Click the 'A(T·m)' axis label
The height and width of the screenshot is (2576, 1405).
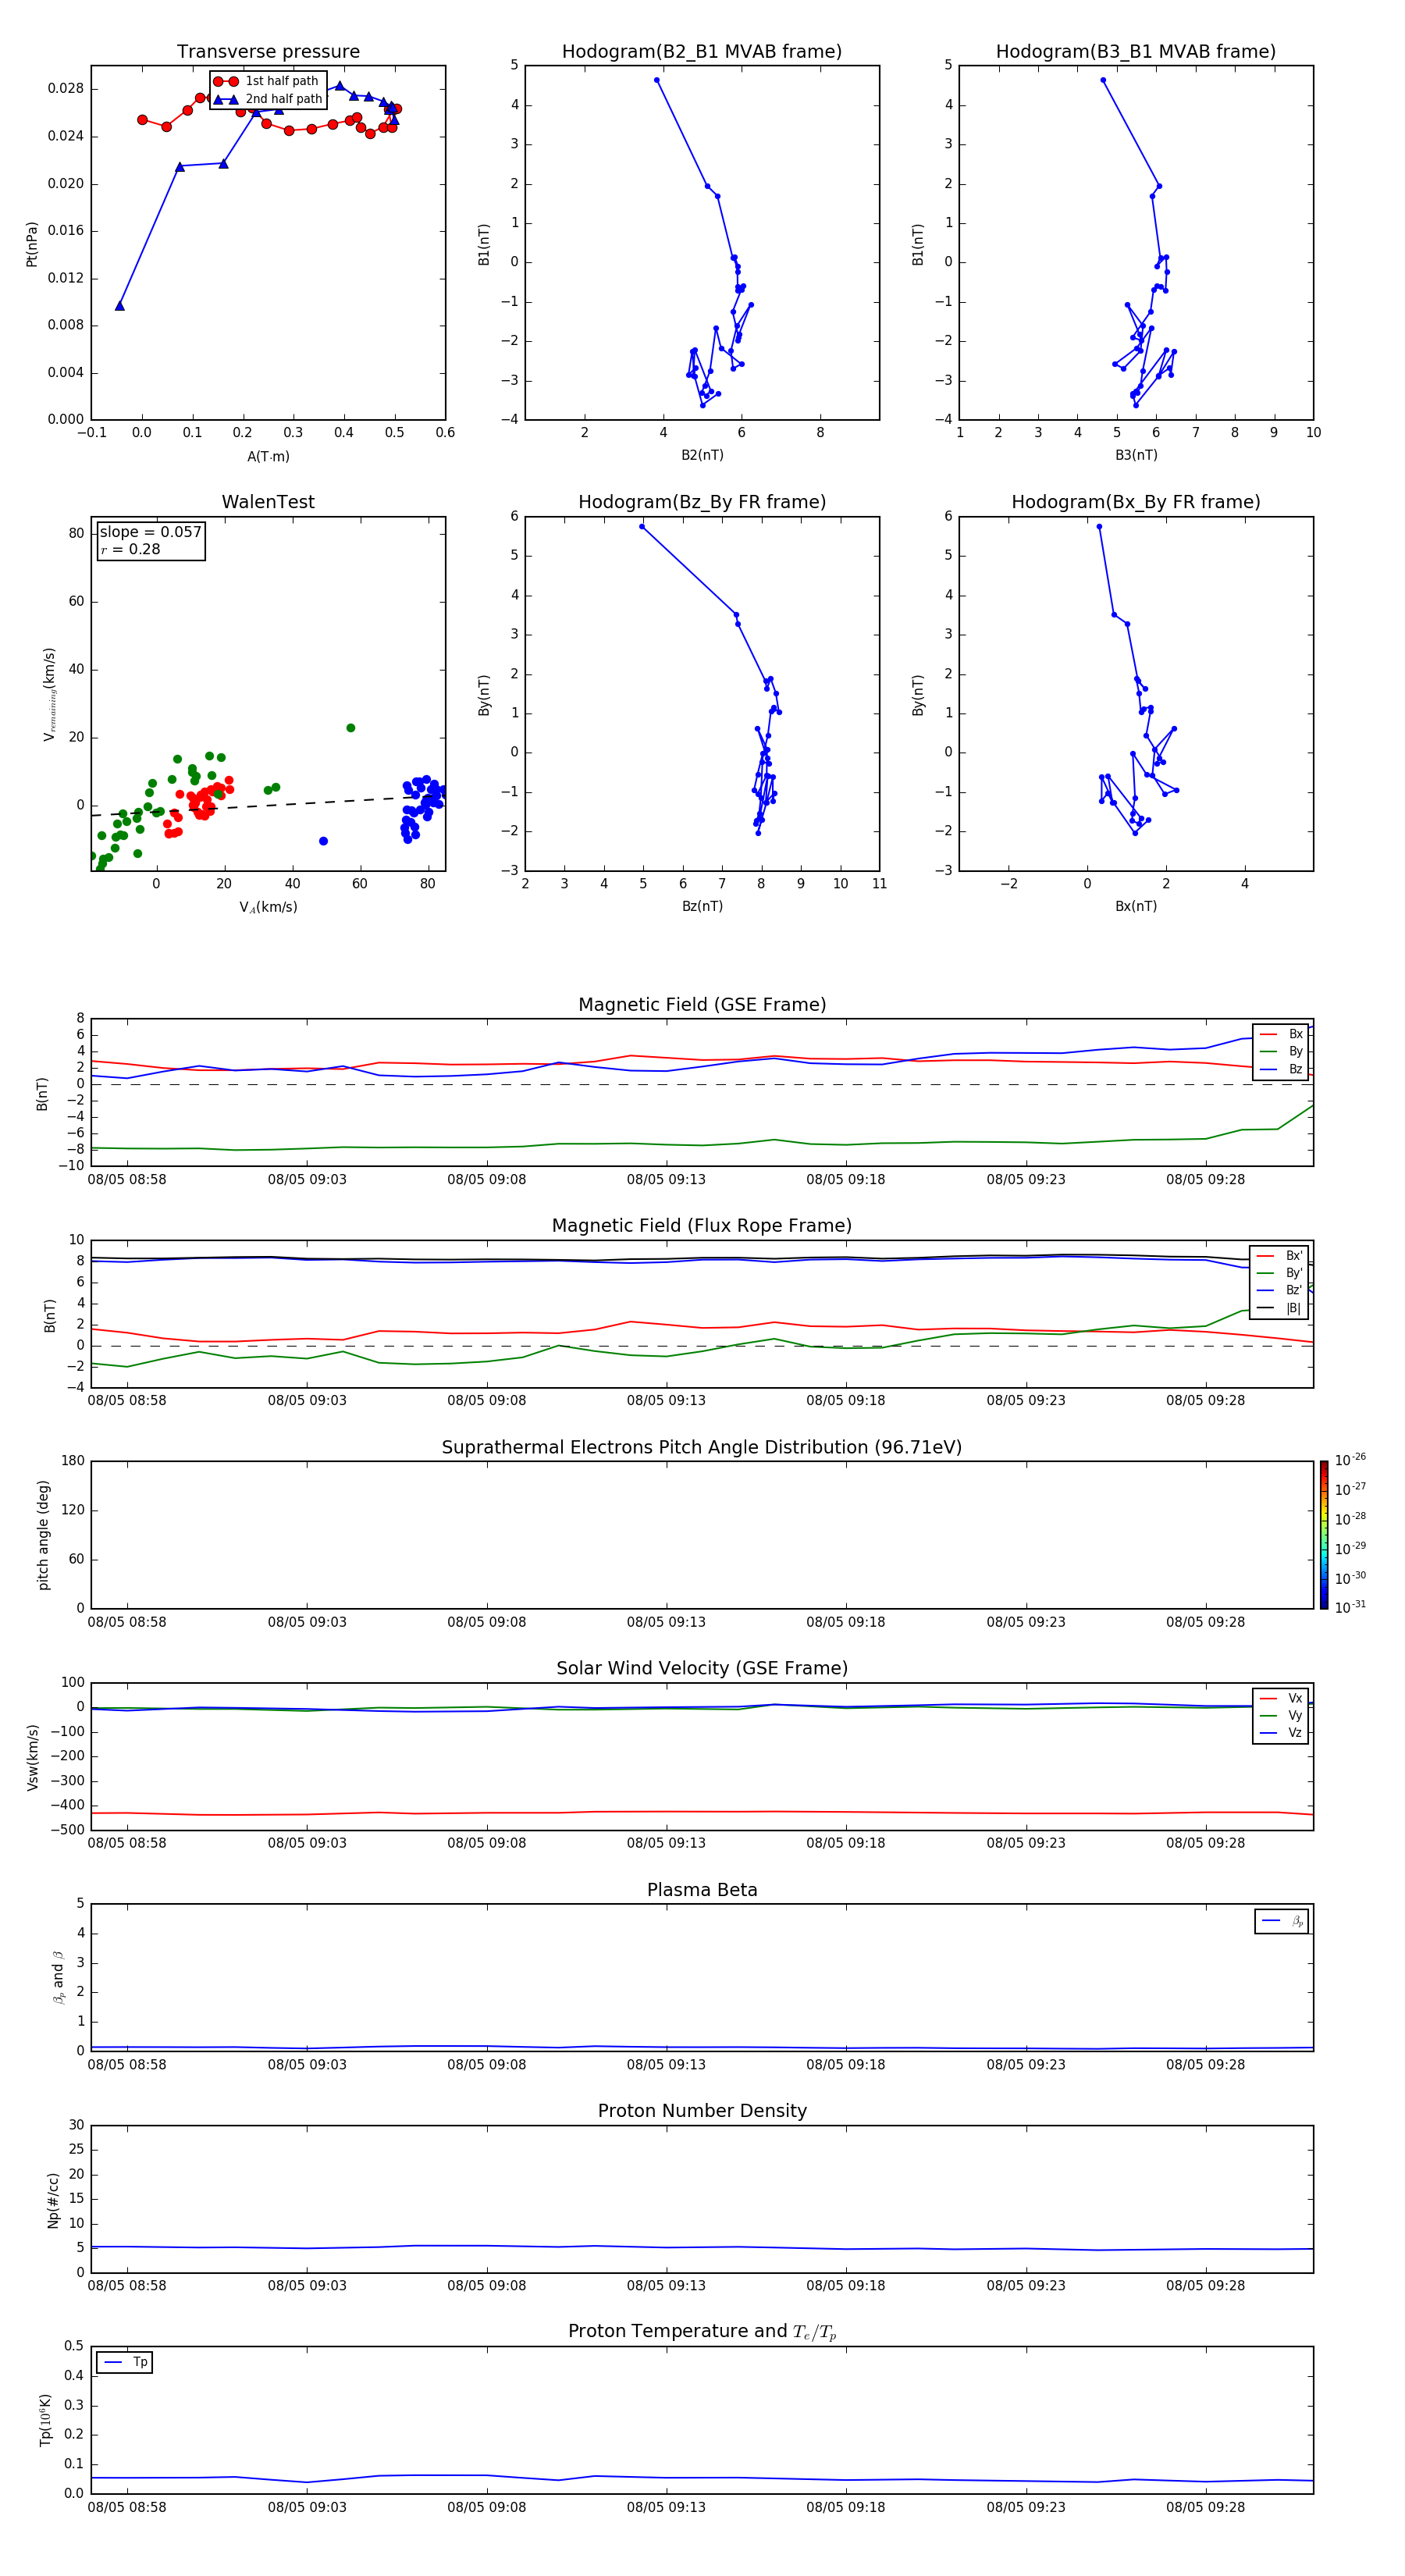268,457
